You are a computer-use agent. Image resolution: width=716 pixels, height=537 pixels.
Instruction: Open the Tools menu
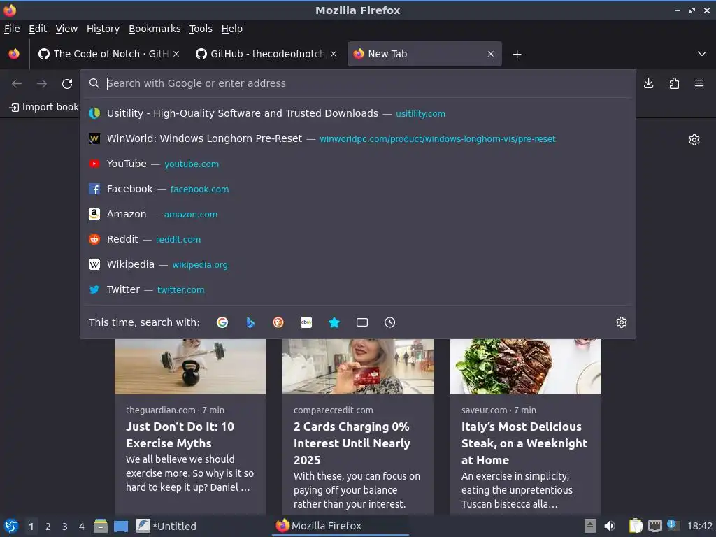[x=201, y=29]
